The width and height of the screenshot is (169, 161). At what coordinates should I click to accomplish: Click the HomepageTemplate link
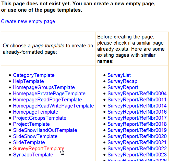[35, 112]
